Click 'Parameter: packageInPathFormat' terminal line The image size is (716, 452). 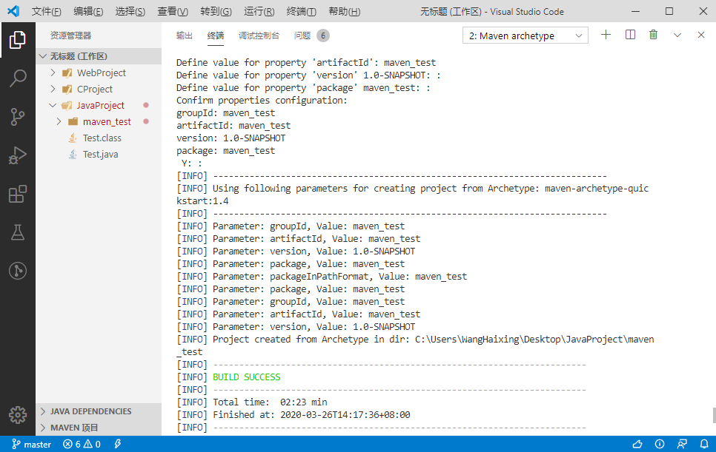tap(339, 277)
